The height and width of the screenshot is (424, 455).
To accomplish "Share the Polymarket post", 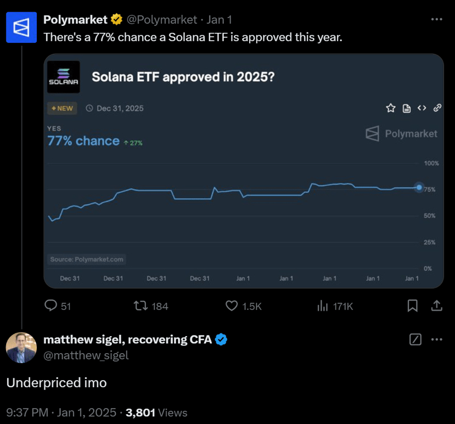I will [437, 306].
